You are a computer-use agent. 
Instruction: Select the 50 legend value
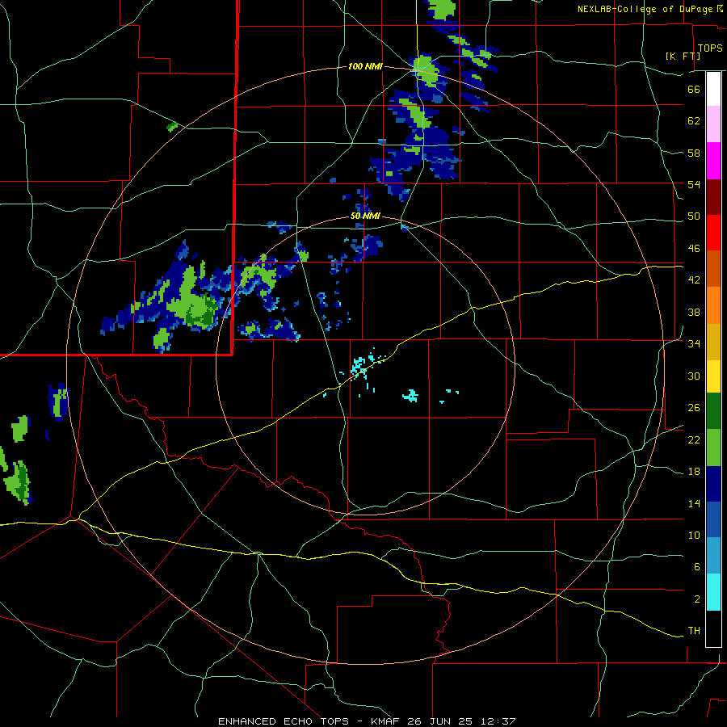click(x=694, y=216)
